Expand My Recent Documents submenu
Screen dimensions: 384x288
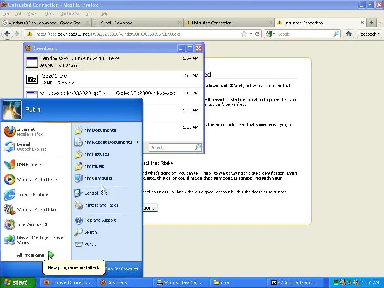[107, 142]
